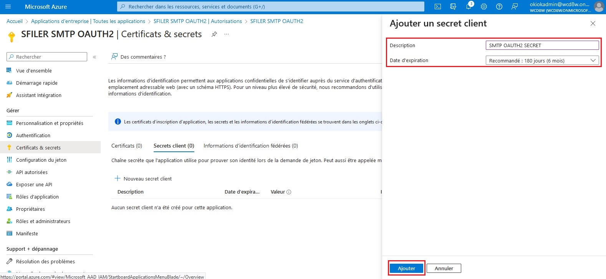Focus the Description input field
Screen dimensions: 606x279
(x=542, y=45)
